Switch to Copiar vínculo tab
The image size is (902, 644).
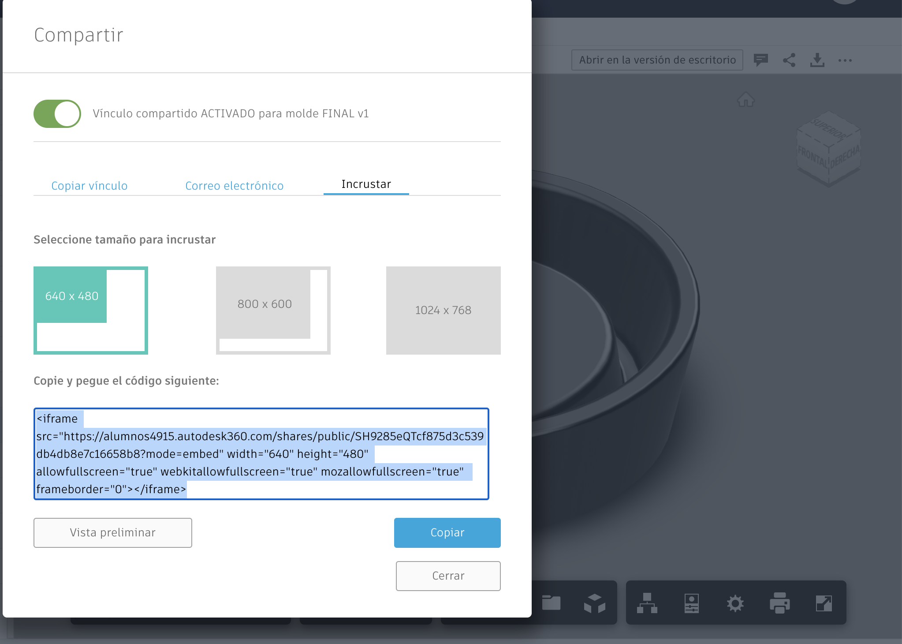coord(89,186)
